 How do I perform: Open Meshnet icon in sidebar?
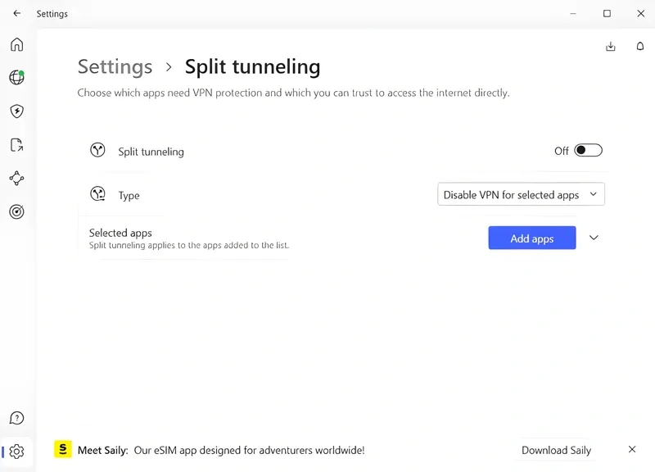click(x=16, y=178)
